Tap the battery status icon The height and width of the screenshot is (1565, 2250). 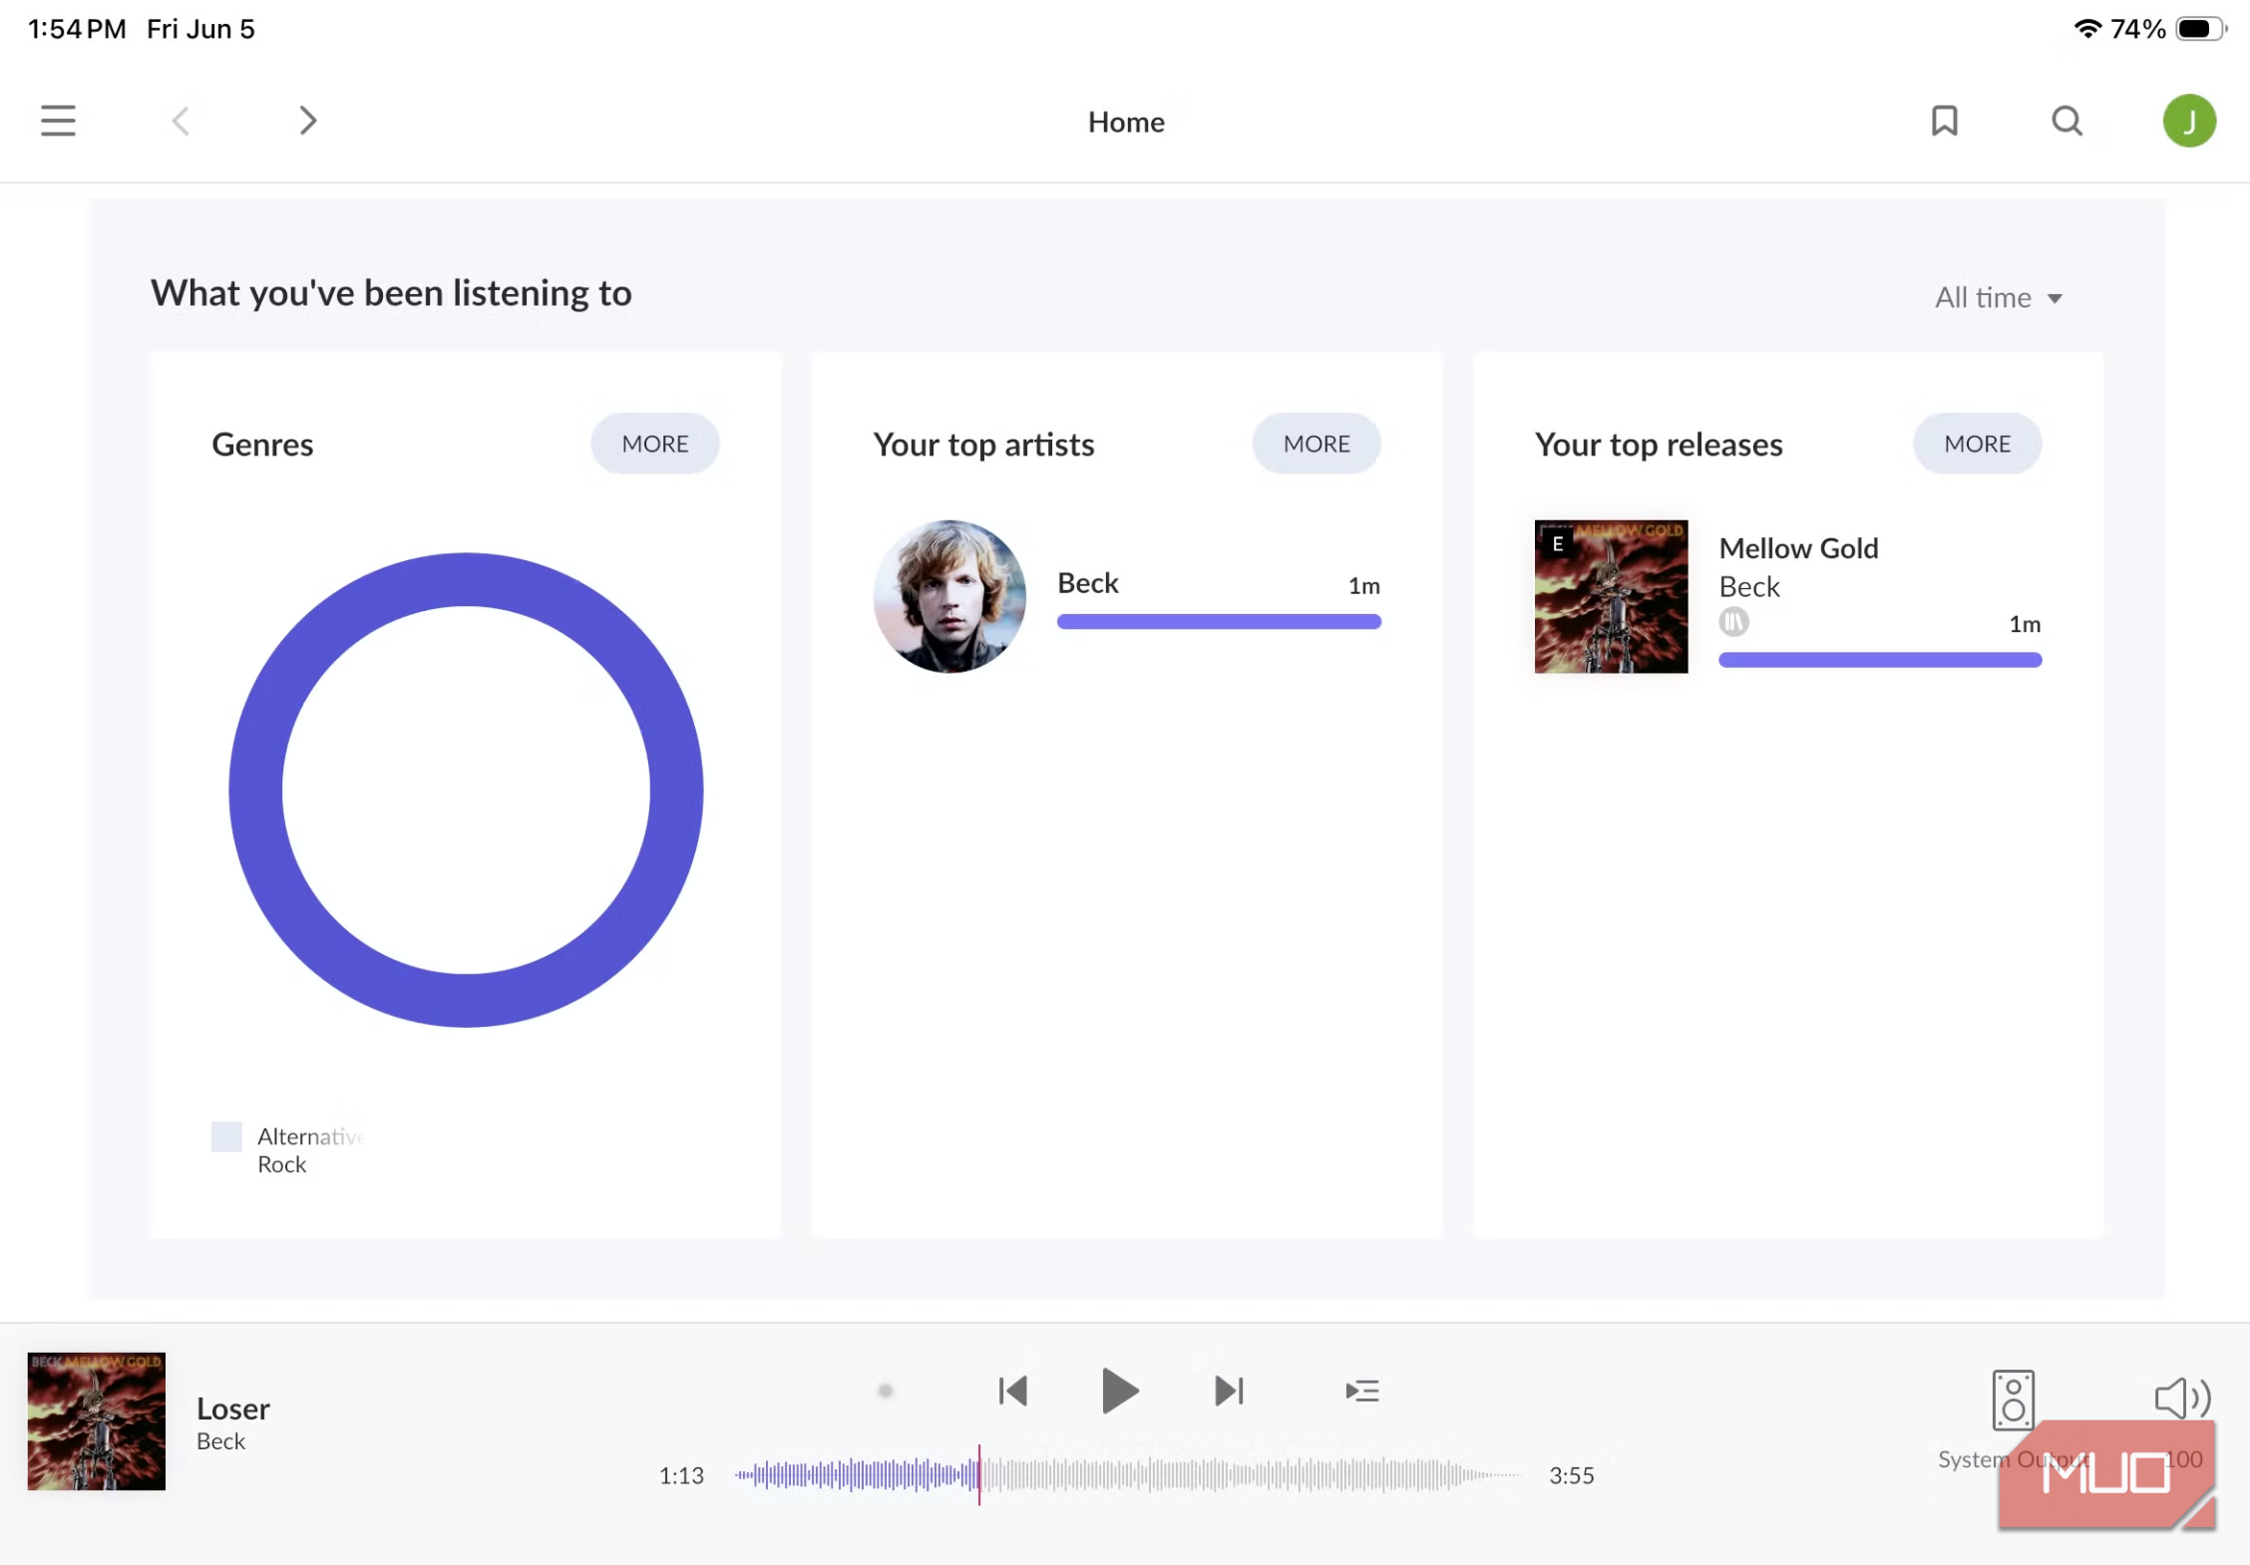coord(2199,28)
